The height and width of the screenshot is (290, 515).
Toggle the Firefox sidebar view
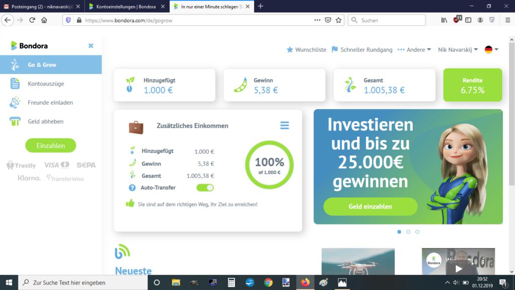[x=468, y=20]
